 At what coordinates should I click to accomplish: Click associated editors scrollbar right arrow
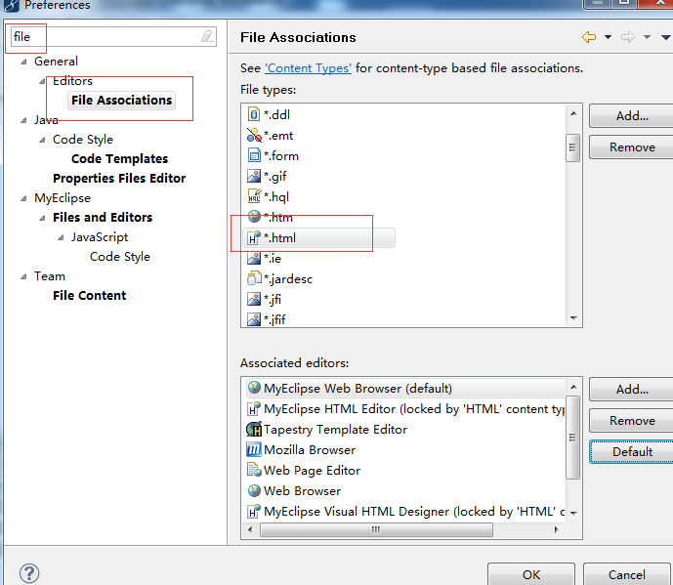pos(556,529)
